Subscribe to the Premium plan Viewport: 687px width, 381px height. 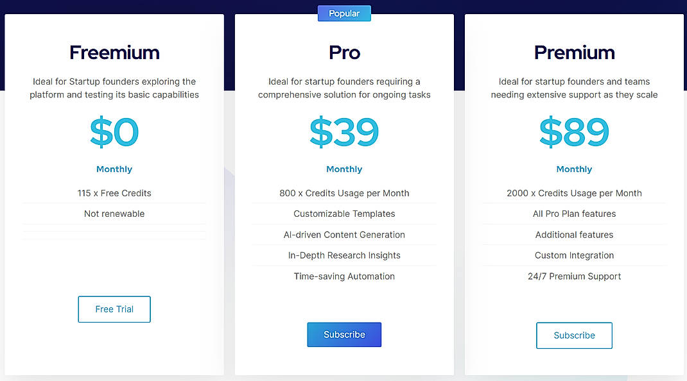click(574, 335)
